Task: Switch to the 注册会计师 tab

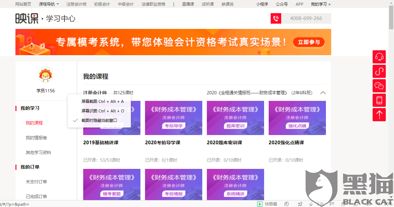Action: coord(77,4)
